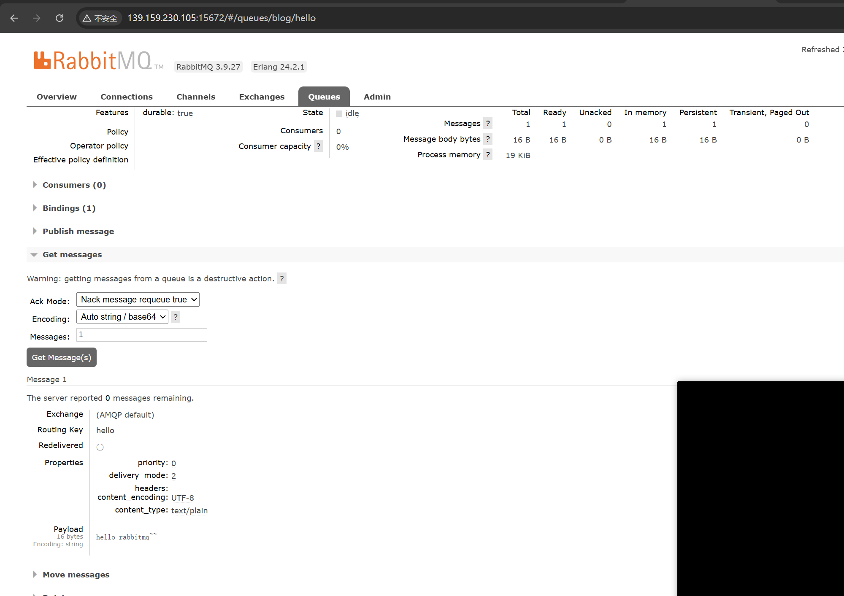Expand the Bindings (1) section
844x596 pixels.
click(69, 208)
